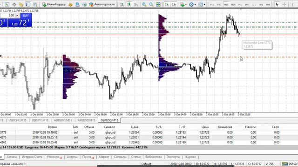Image resolution: width=298 pixels, height=167 pixels.
Task: Click the 5.00 volume input field
Action: coord(7,15)
